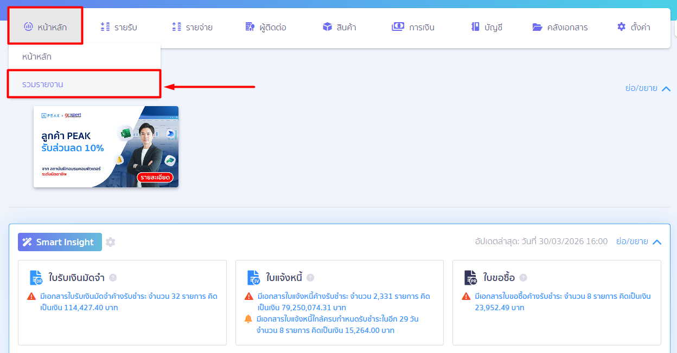Click warning triangle in ใบขอซื้อ card
The height and width of the screenshot is (353, 677).
(x=466, y=296)
